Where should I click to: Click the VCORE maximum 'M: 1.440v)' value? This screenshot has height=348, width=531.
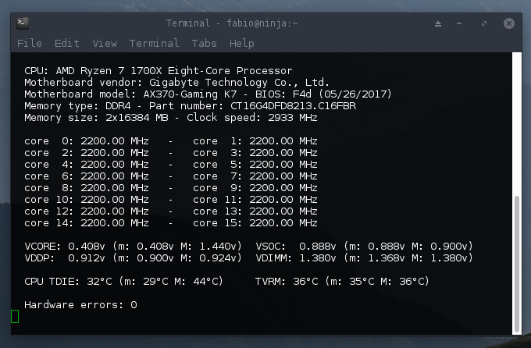point(212,246)
